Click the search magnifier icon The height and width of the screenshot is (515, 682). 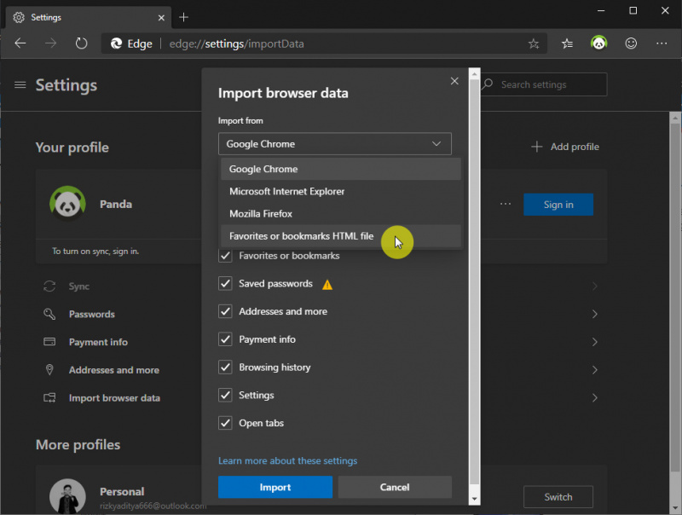tap(488, 84)
